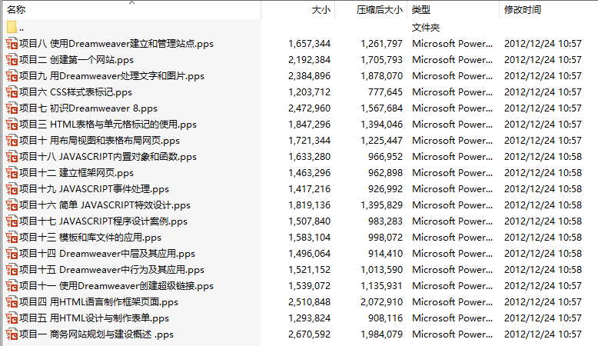The width and height of the screenshot is (598, 346).
Task: Click compressed size value 1,878,070
Action: point(382,76)
